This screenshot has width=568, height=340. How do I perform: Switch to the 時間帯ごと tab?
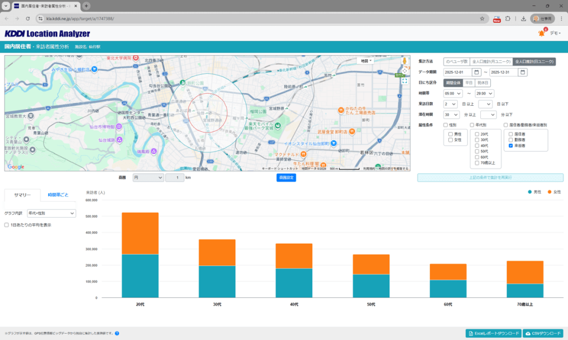pyautogui.click(x=58, y=195)
